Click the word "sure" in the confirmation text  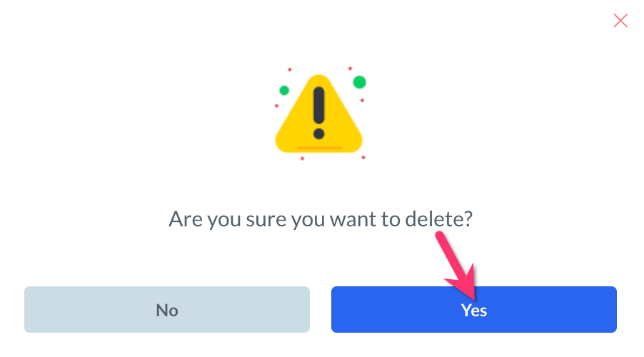pos(266,220)
